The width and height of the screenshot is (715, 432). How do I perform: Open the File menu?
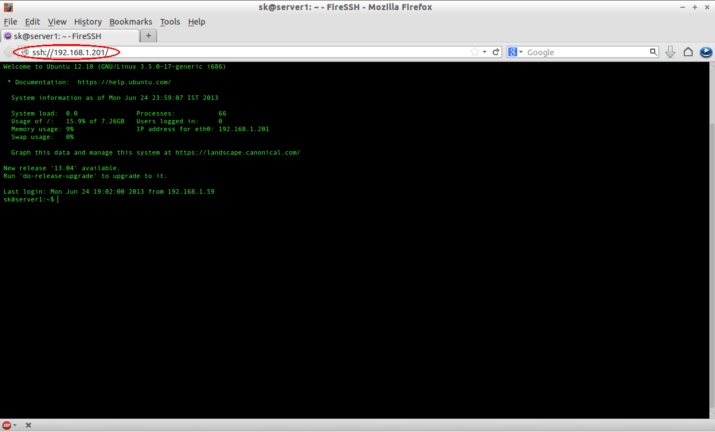point(11,22)
